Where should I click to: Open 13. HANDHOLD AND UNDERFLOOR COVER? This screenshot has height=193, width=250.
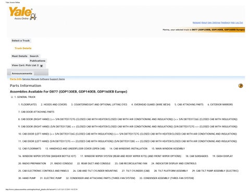(x=75, y=149)
